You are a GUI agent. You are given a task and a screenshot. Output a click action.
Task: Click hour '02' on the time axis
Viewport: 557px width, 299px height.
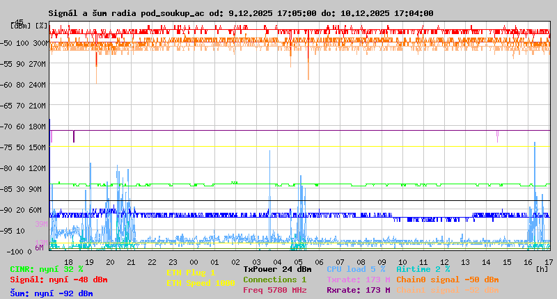tap(235, 262)
